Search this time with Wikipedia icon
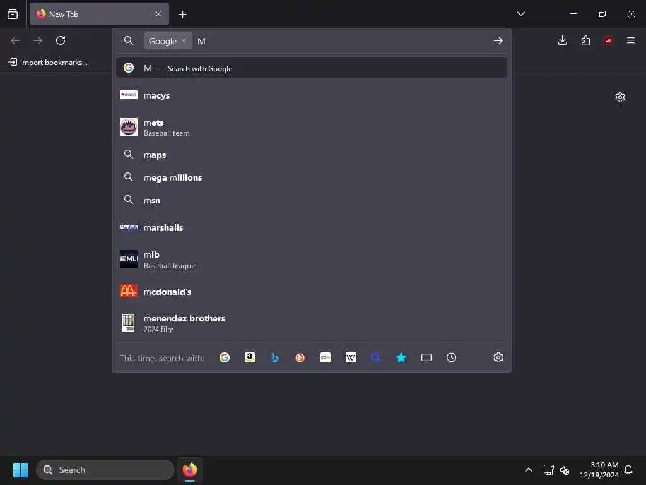Viewport: 646px width, 485px height. point(351,357)
